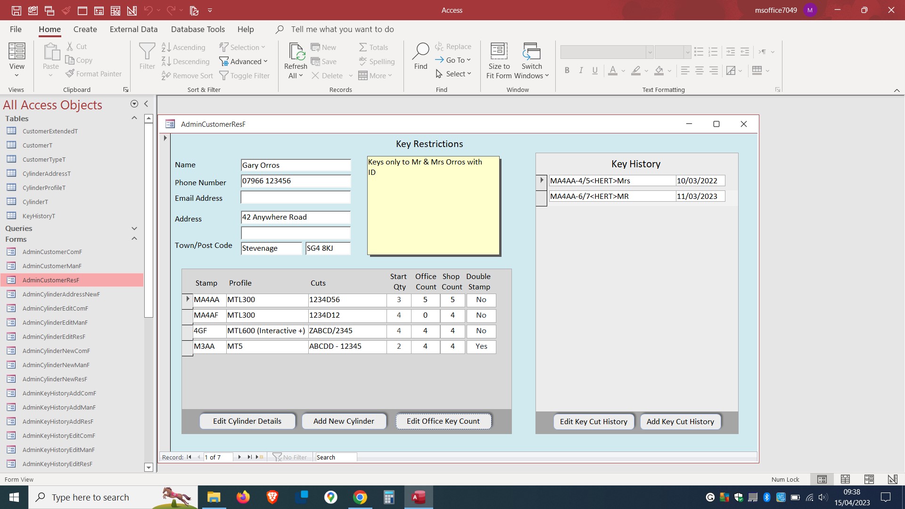The image size is (905, 509).
Task: Toggle Bold text formatting
Action: 567,70
